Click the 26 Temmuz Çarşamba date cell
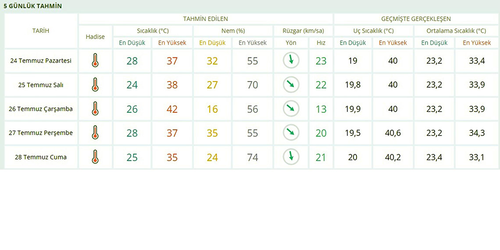The height and width of the screenshot is (250, 500). point(41,109)
